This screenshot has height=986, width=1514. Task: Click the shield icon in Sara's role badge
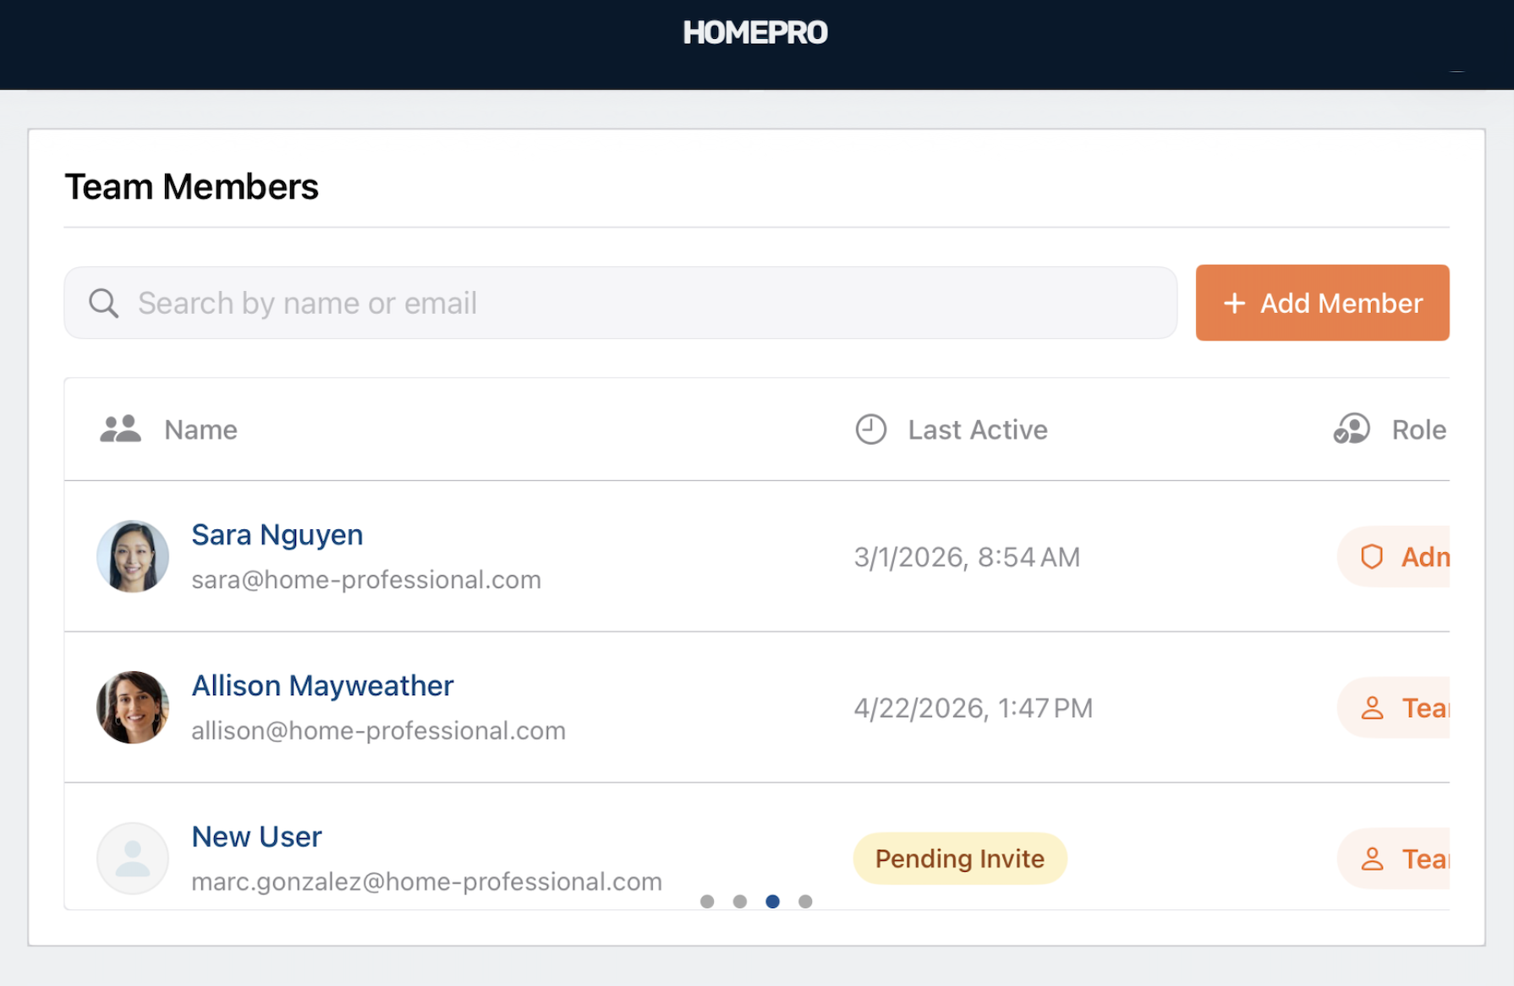point(1371,556)
